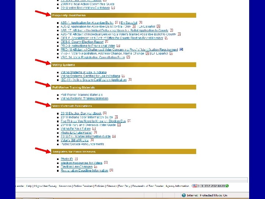Click PDF icon next to CEB-9 County Election Report

pos(107,42)
